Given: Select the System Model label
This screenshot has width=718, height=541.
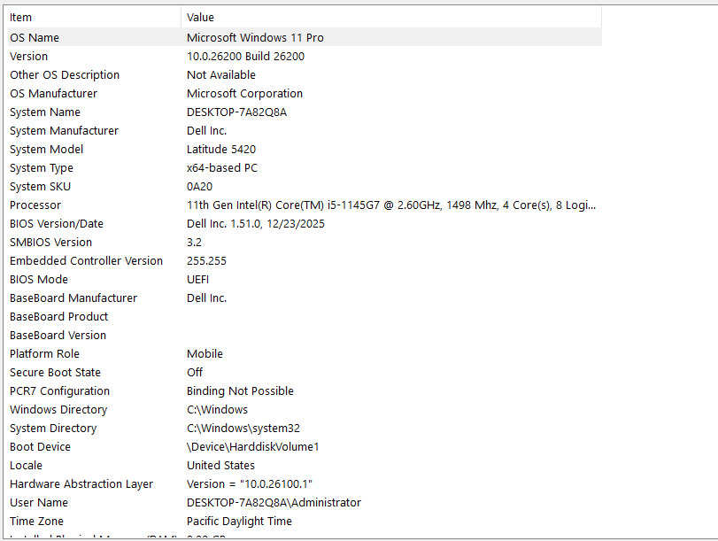Looking at the screenshot, I should pos(46,150).
